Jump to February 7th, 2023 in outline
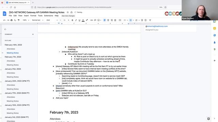 (13, 57)
